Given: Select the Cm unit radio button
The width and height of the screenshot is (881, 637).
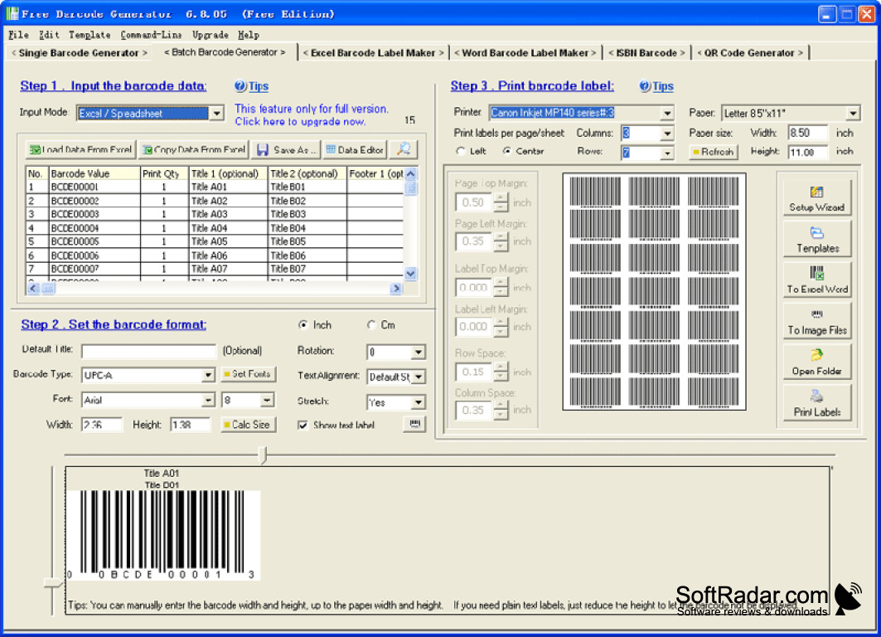Looking at the screenshot, I should pyautogui.click(x=371, y=325).
